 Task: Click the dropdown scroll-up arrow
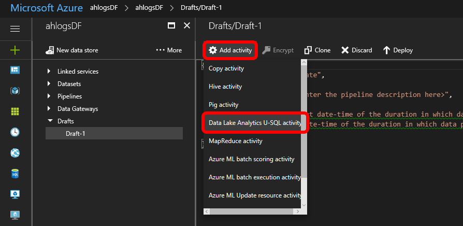click(x=304, y=62)
